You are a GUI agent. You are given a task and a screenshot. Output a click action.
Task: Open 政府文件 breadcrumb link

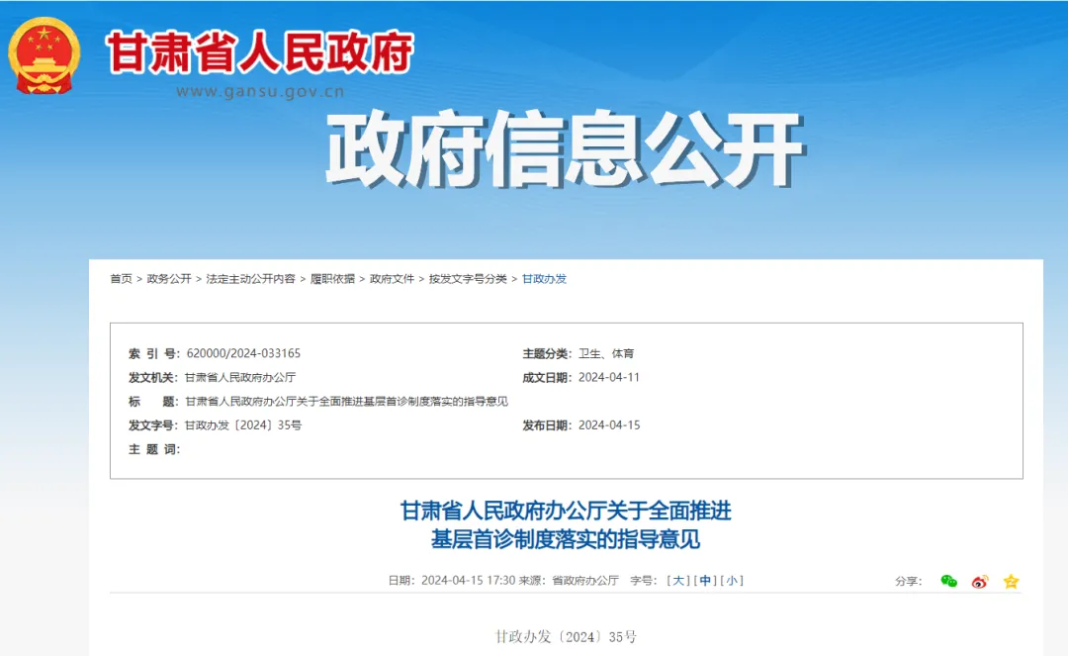[392, 279]
